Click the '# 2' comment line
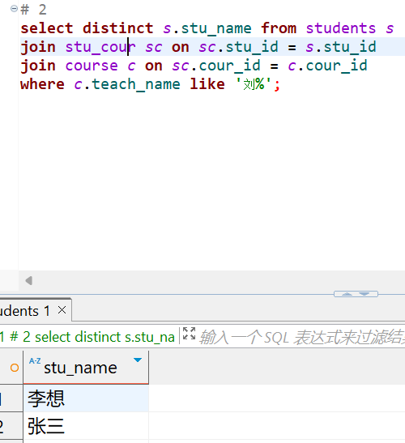Viewport: 405px width, 443px height. point(33,10)
